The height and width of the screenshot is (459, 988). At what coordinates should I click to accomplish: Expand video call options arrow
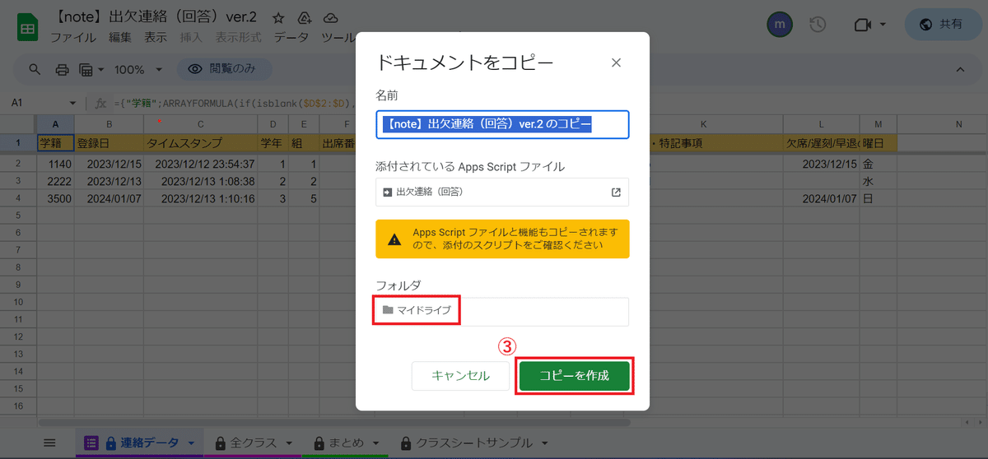click(883, 25)
